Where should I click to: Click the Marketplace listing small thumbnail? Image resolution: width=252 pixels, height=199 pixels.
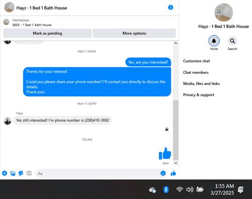7,22
